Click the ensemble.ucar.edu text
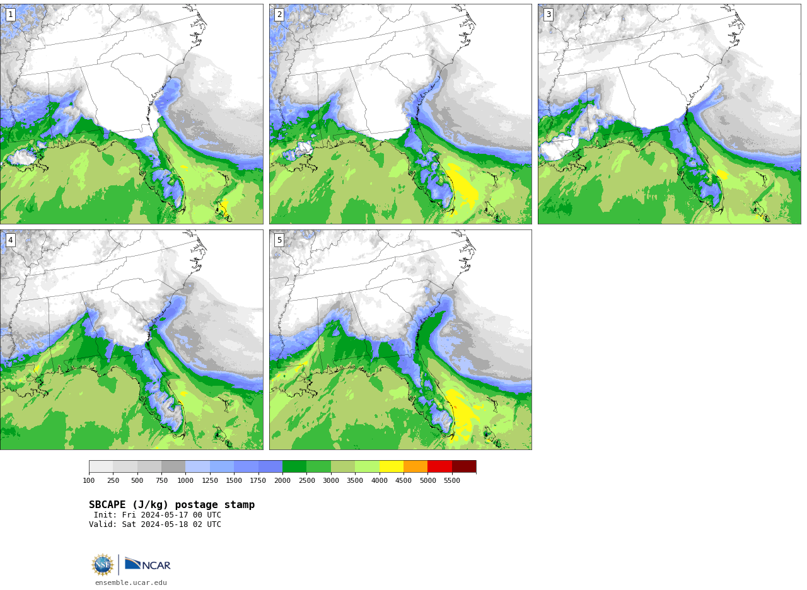807x590 pixels. coord(131,583)
